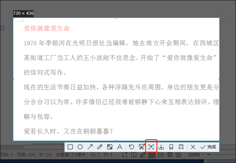236x163 pixels.
Task: Select the rectangle annotation tool
Action: point(70,147)
